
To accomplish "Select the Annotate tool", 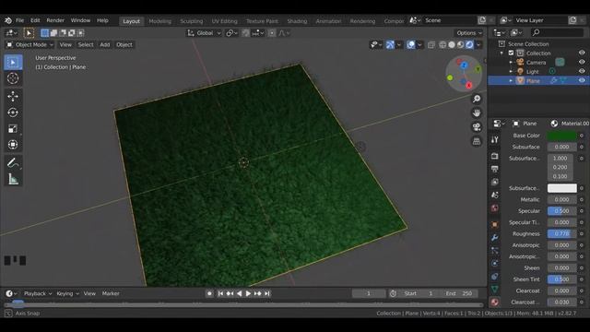I will pos(13,163).
